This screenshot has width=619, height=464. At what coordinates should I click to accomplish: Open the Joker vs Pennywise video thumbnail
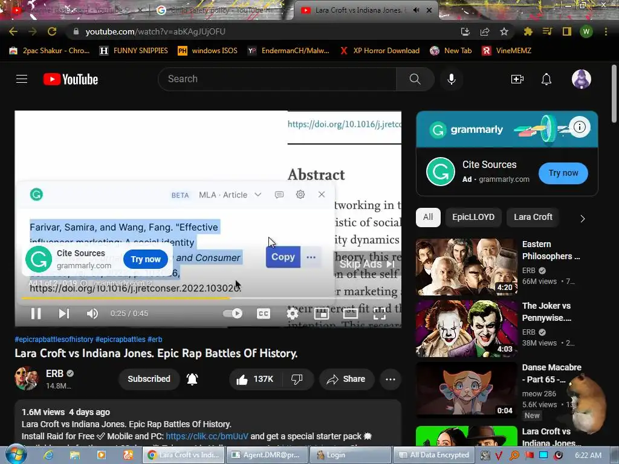466,328
